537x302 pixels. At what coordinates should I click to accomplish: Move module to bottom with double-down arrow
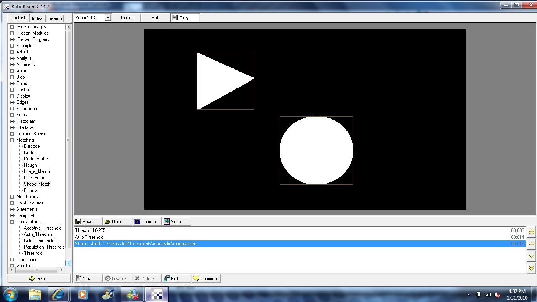pos(531,268)
